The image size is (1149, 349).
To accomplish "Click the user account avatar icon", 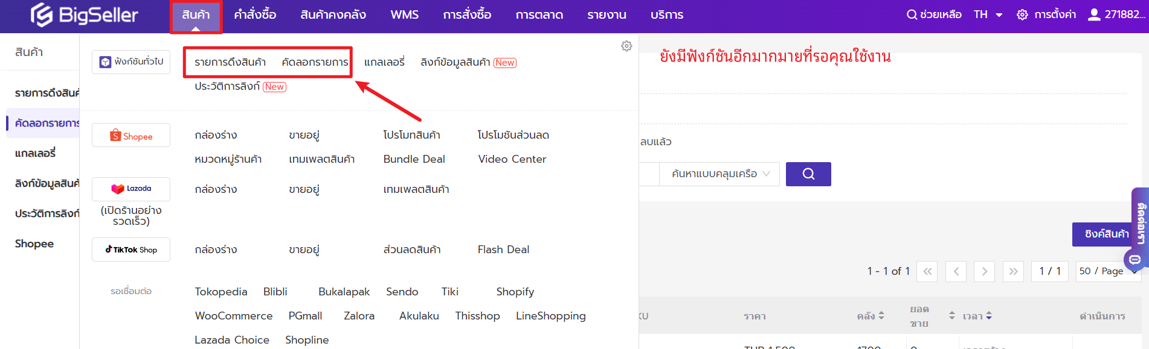I will click(1093, 14).
